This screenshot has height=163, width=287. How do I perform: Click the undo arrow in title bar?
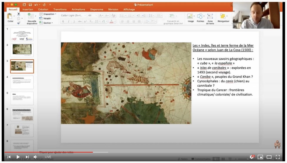pyautogui.click(x=36, y=5)
